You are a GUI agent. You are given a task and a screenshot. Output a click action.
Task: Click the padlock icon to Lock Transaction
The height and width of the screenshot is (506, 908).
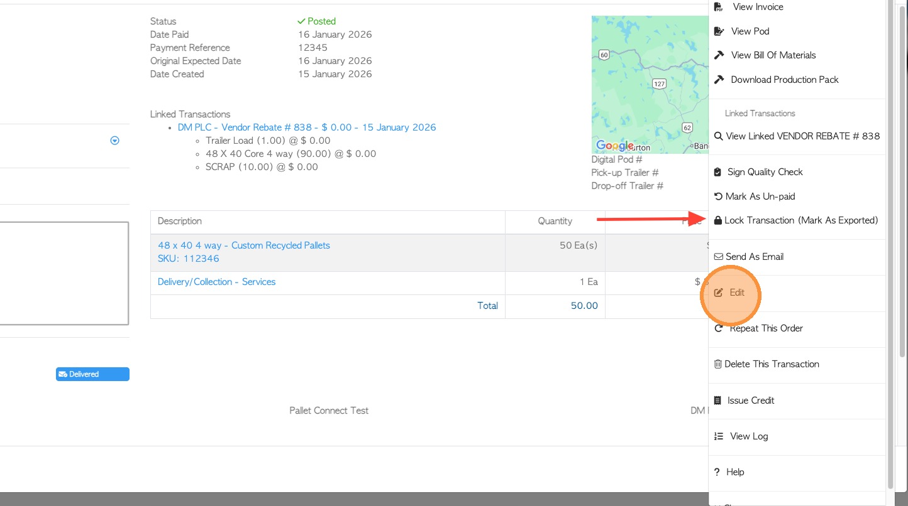click(x=718, y=220)
